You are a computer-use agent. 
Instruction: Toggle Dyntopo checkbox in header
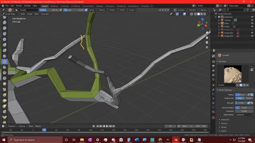point(175,10)
